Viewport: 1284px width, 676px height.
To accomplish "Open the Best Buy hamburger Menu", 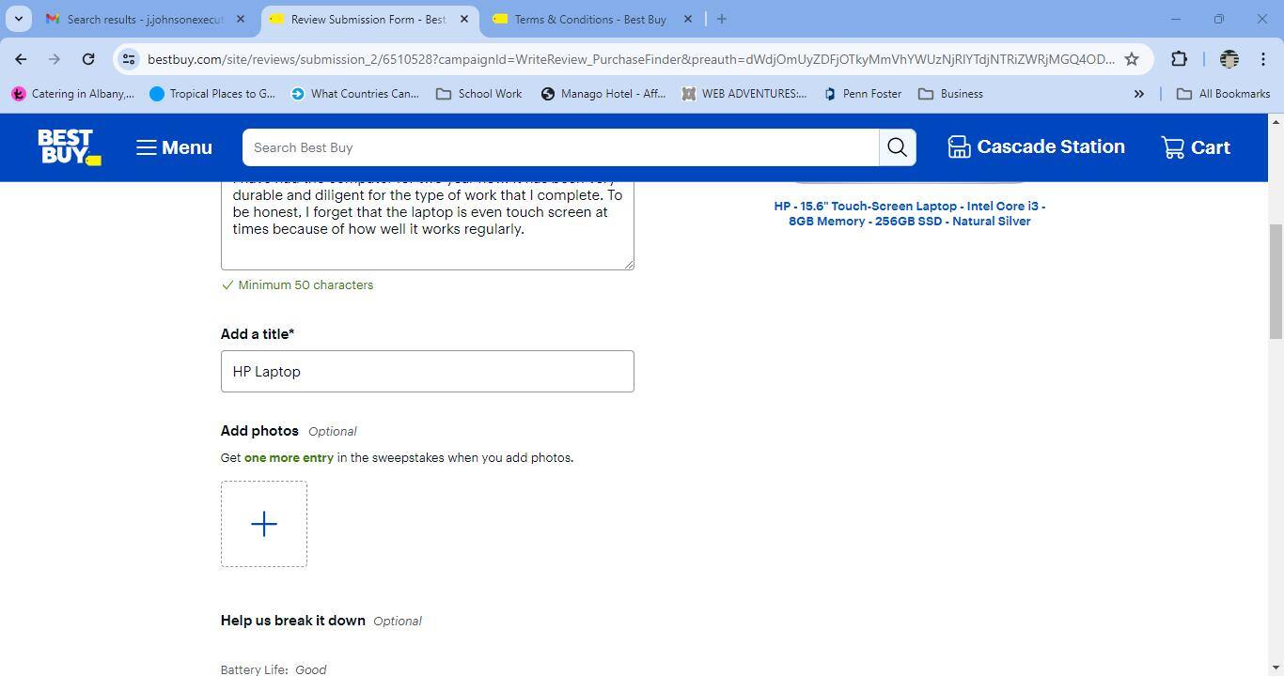I will 173,147.
